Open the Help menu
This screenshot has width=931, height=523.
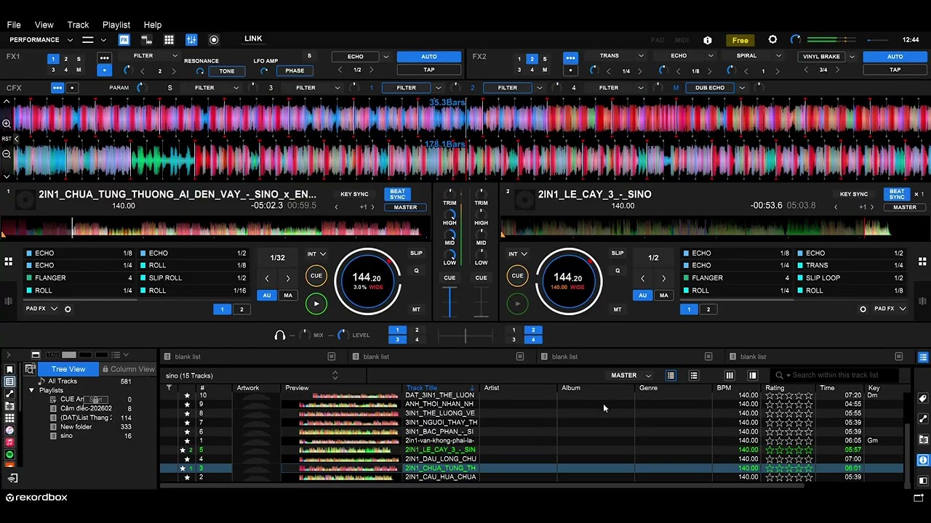pyautogui.click(x=153, y=25)
